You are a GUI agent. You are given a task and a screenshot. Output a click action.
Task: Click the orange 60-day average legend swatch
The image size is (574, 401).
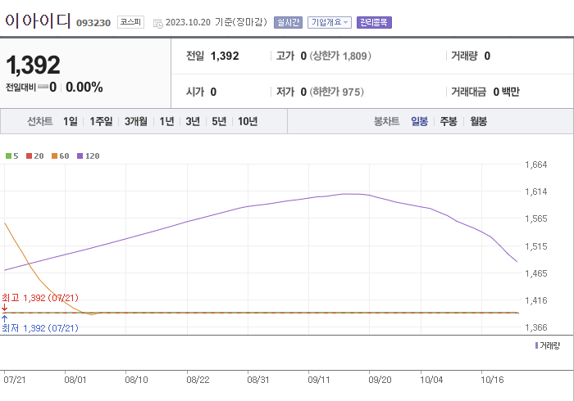55,156
